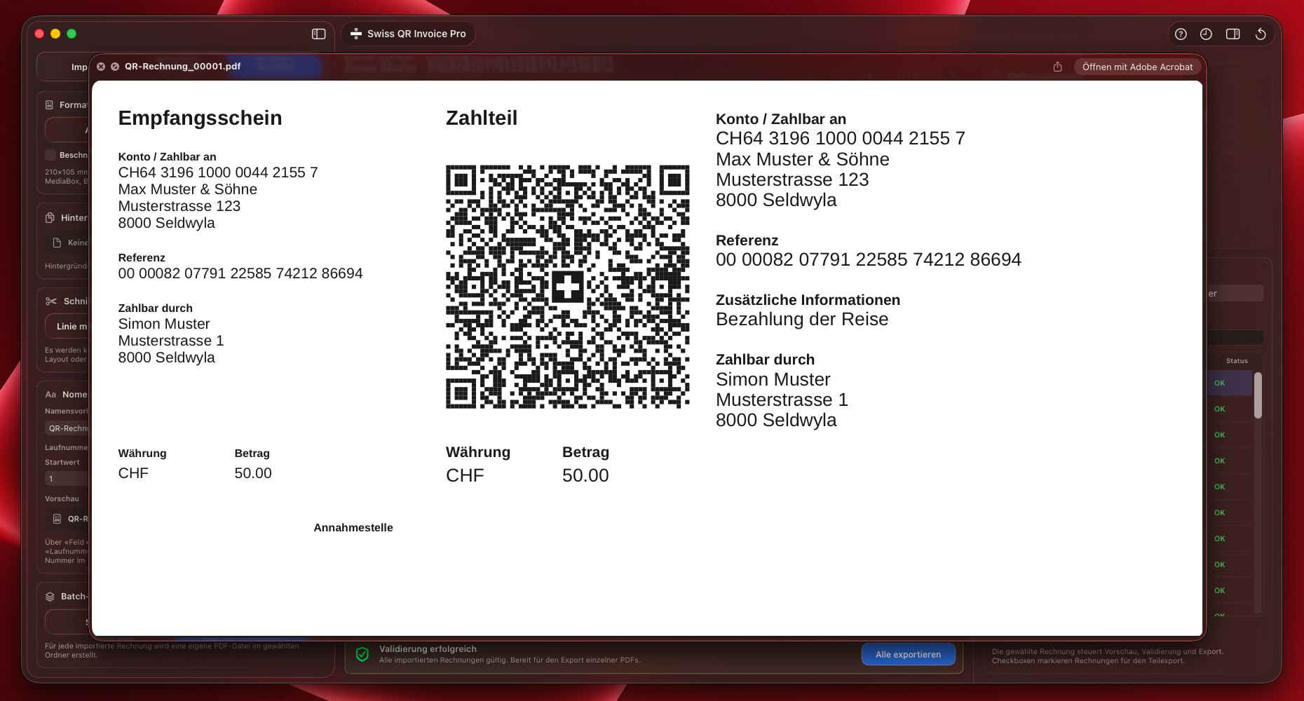Click the Swiss QR Invoice Pro app icon
The image size is (1304, 701).
tap(356, 34)
